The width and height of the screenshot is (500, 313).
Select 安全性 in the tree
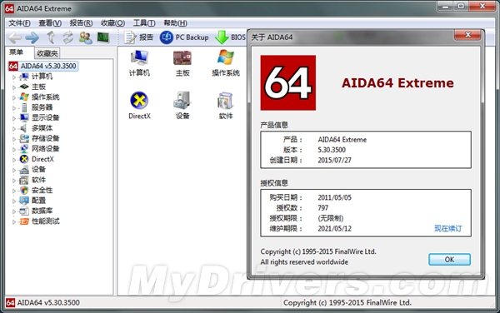[42, 190]
